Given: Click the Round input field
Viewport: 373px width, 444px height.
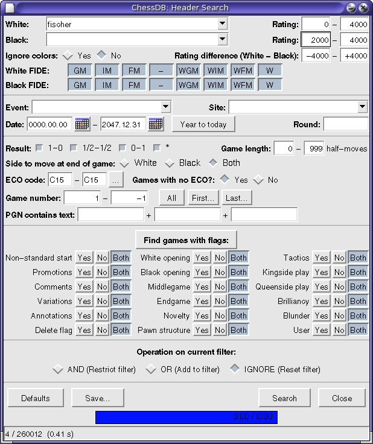Looking at the screenshot, I should coord(345,124).
